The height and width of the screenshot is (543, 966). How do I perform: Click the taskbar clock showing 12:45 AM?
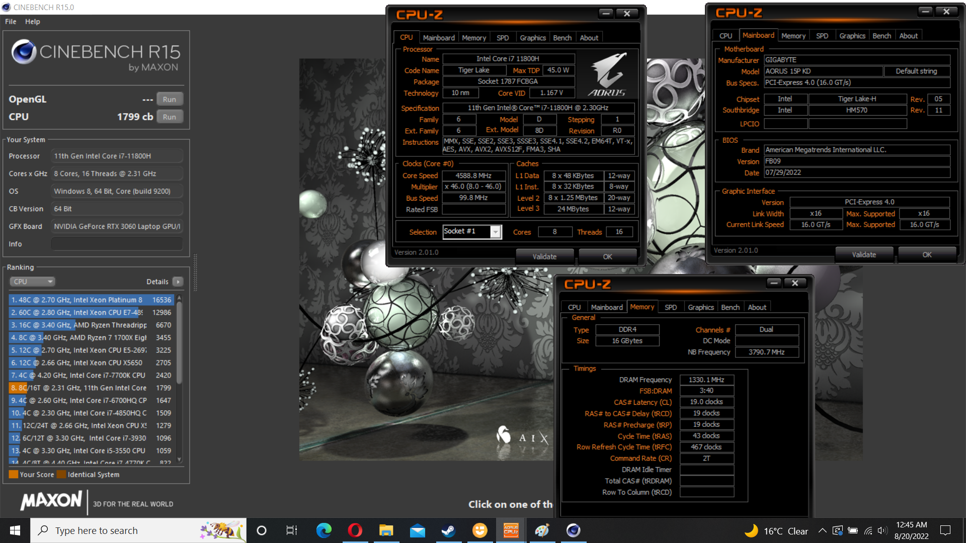(x=911, y=530)
